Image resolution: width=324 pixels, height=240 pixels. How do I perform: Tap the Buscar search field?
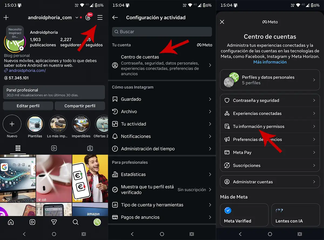[161, 32]
